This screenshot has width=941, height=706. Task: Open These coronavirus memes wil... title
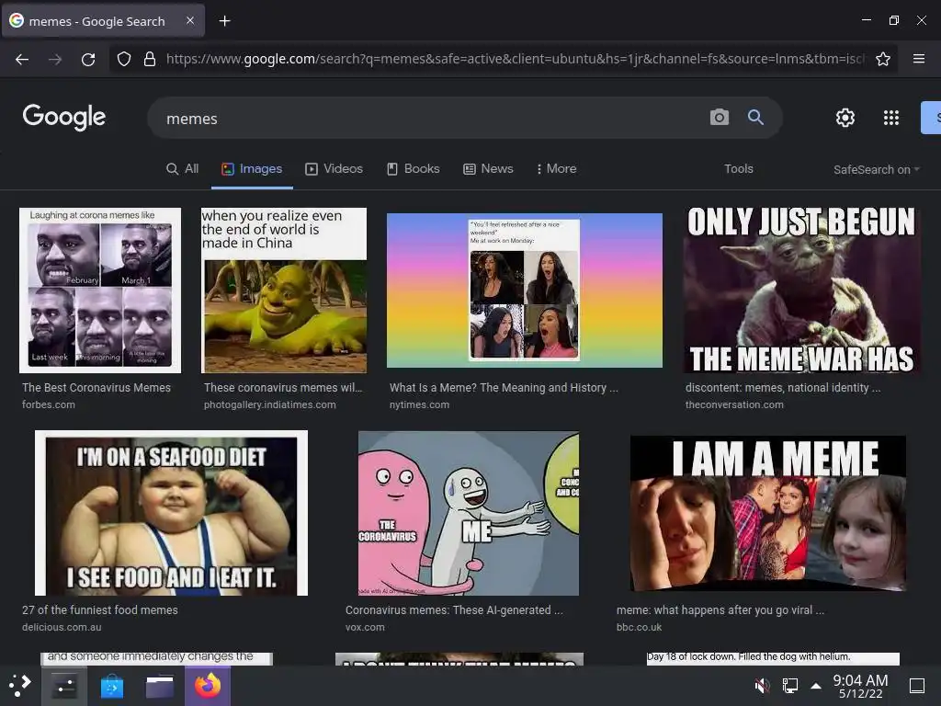click(283, 388)
